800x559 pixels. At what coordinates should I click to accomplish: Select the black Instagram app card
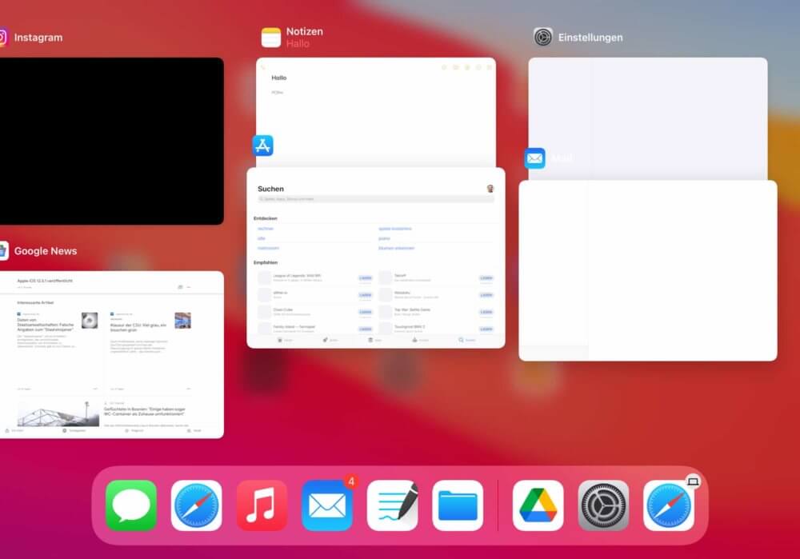(x=112, y=141)
